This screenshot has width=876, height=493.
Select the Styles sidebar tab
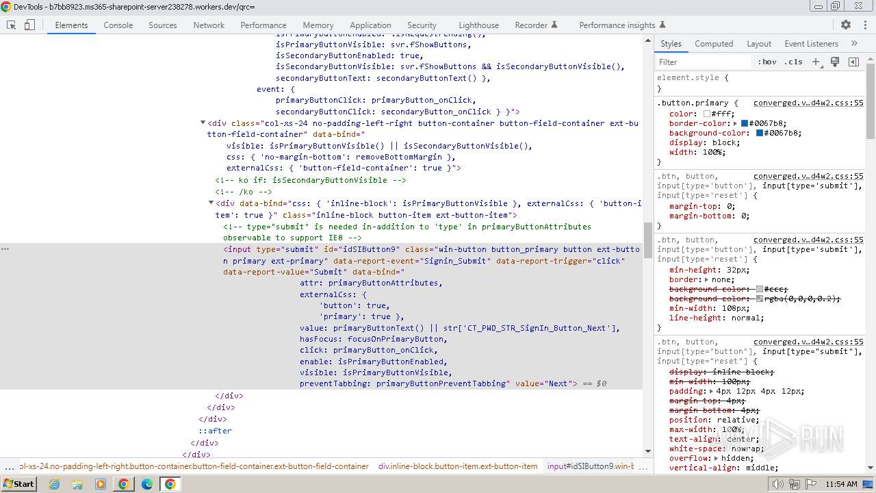671,43
